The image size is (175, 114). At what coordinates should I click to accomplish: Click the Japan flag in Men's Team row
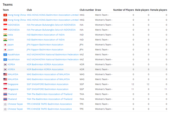coord(5,50)
